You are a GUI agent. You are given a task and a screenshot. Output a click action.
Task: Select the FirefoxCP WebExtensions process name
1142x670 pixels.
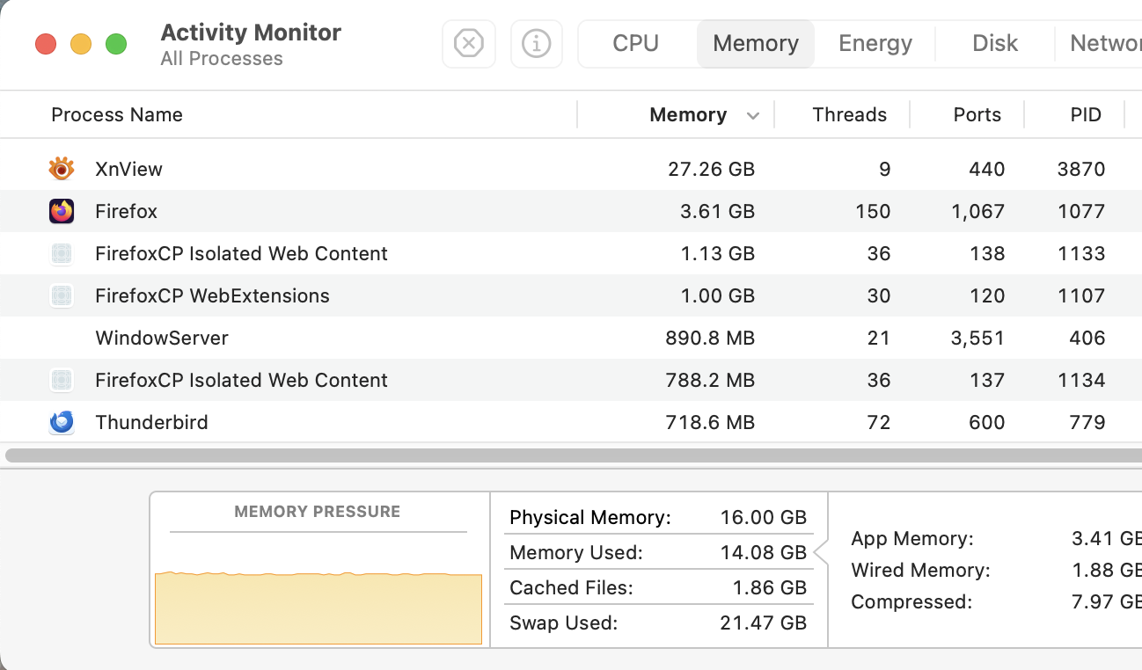[212, 295]
